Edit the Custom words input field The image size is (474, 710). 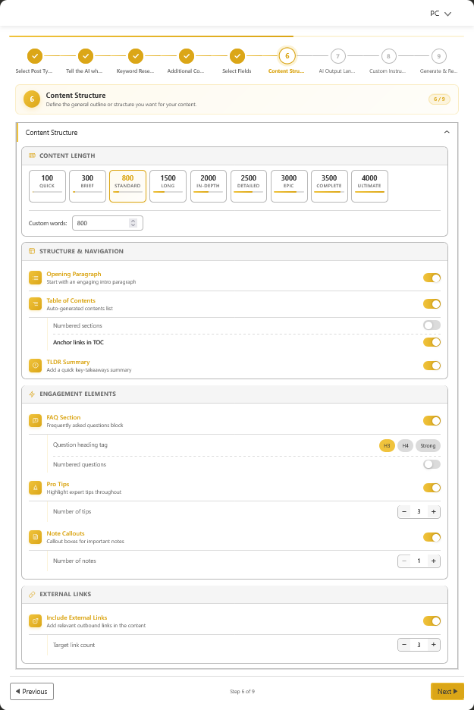(102, 222)
